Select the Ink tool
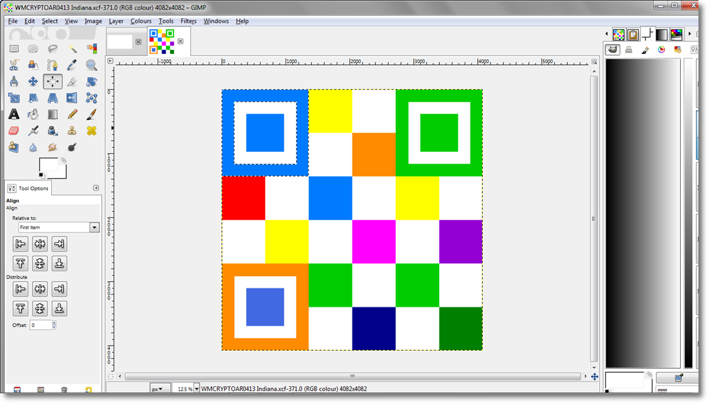Screen dimensions: 709x404 53,131
